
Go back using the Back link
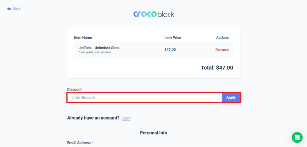pyautogui.click(x=17, y=8)
